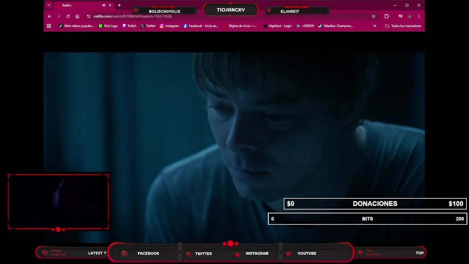Go forward to the next page
The width and height of the screenshot is (469, 264).
(59, 16)
